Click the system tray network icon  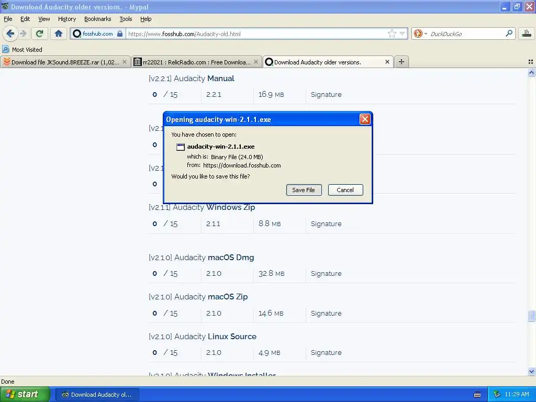[x=497, y=395]
